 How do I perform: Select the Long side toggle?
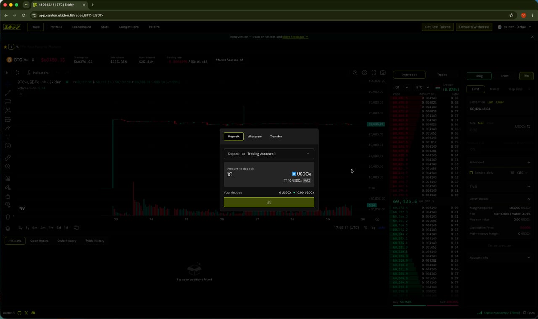tap(479, 76)
